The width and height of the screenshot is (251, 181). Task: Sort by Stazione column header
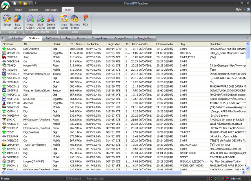(x=11, y=44)
